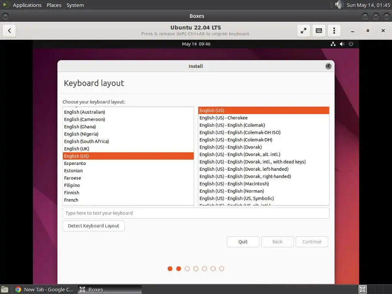Open the guest volume icon in top bar
The width and height of the screenshot is (392, 294).
342,44
